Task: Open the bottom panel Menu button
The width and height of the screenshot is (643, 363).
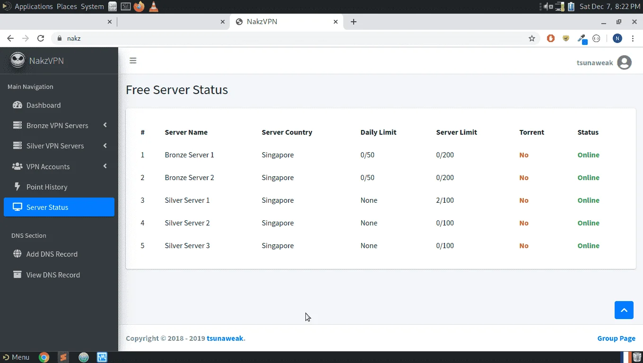Action: (x=16, y=357)
